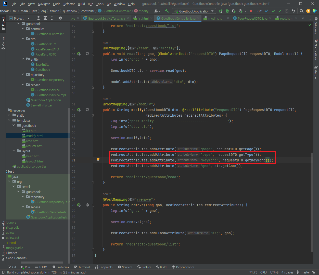
Task: Run with Coverage using the shield icon
Action: pyautogui.click(x=234, y=11)
